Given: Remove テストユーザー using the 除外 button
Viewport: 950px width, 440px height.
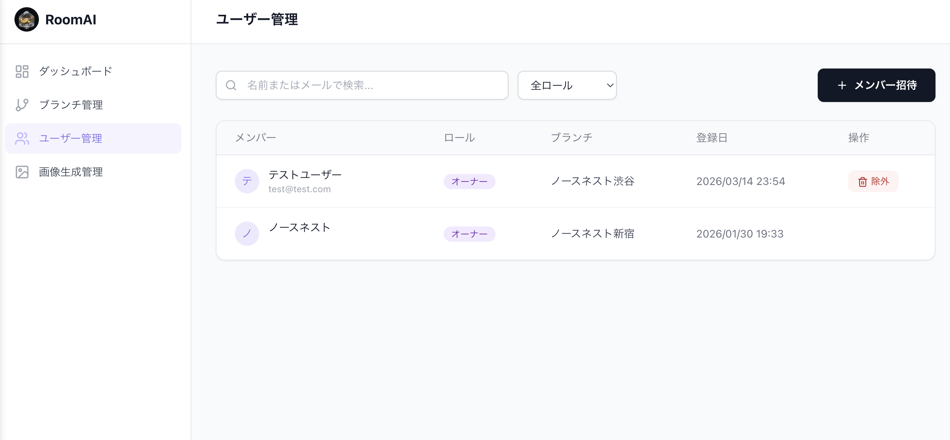Looking at the screenshot, I should tap(873, 182).
